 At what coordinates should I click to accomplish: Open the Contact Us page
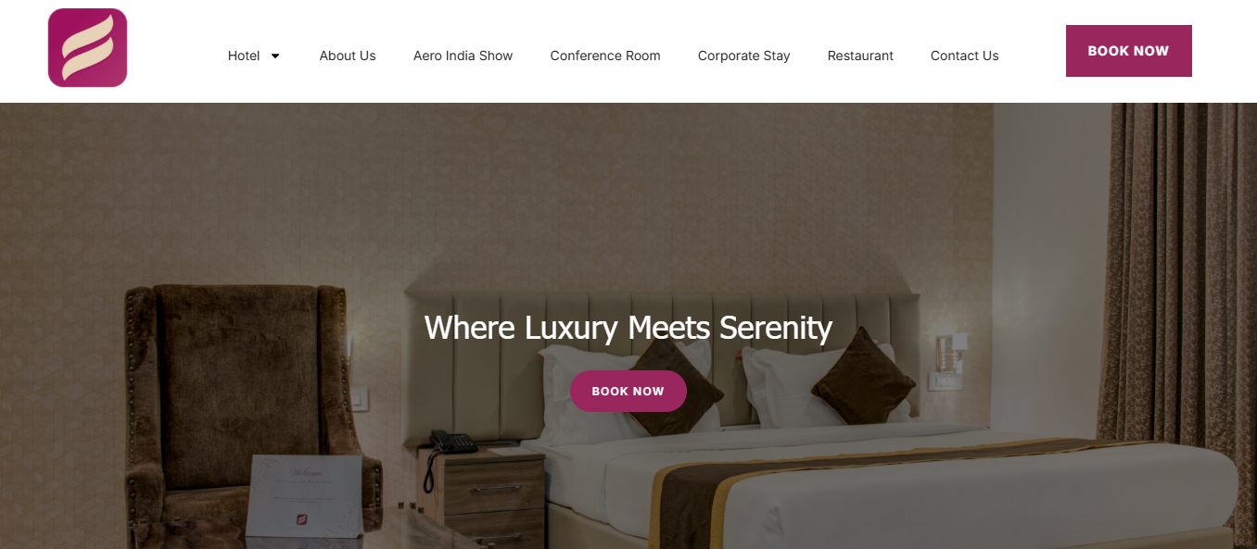click(x=964, y=56)
